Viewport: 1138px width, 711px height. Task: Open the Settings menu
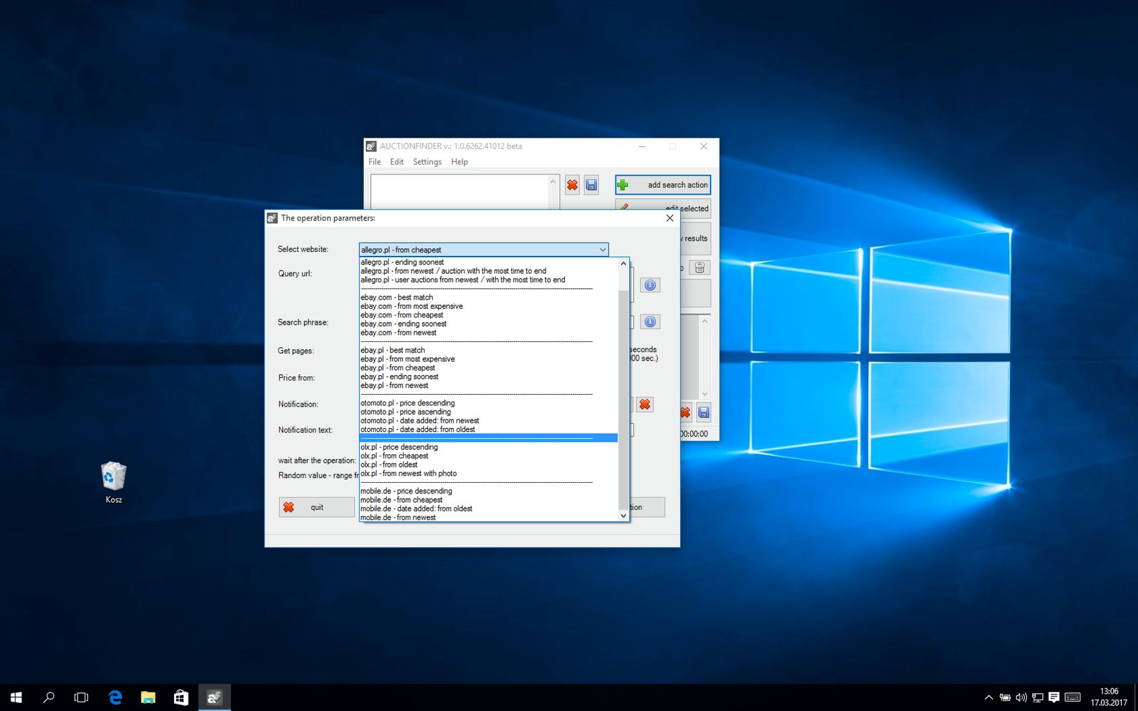coord(427,162)
